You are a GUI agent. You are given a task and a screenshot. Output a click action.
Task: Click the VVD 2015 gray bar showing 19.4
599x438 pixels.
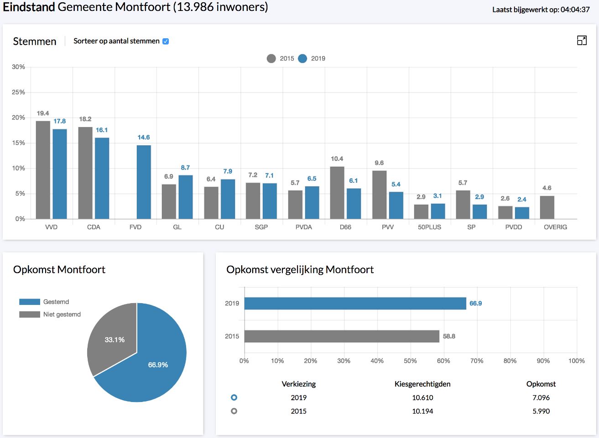(43, 170)
